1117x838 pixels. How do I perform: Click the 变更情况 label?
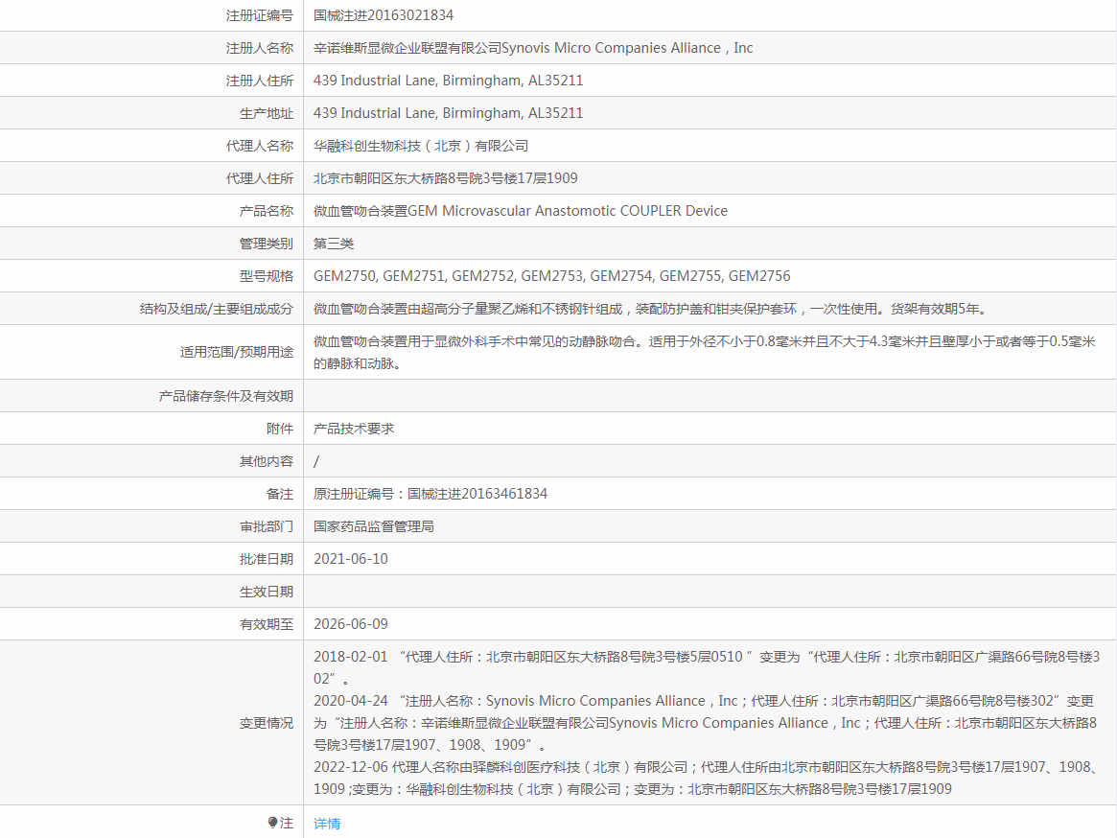click(x=267, y=723)
